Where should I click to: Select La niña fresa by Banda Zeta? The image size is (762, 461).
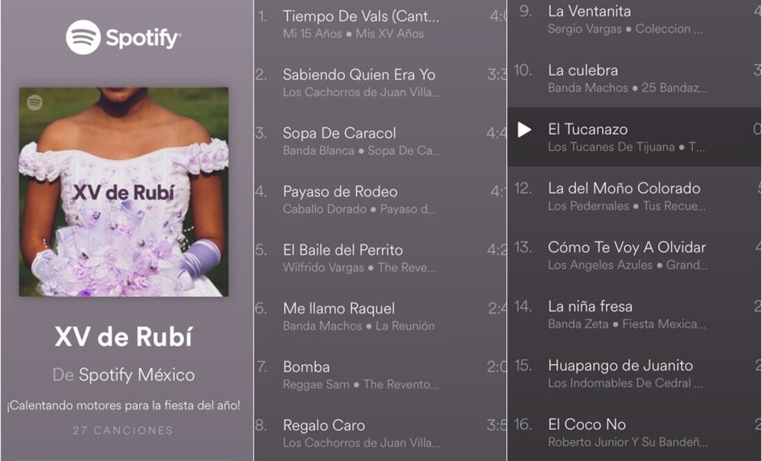(635, 314)
